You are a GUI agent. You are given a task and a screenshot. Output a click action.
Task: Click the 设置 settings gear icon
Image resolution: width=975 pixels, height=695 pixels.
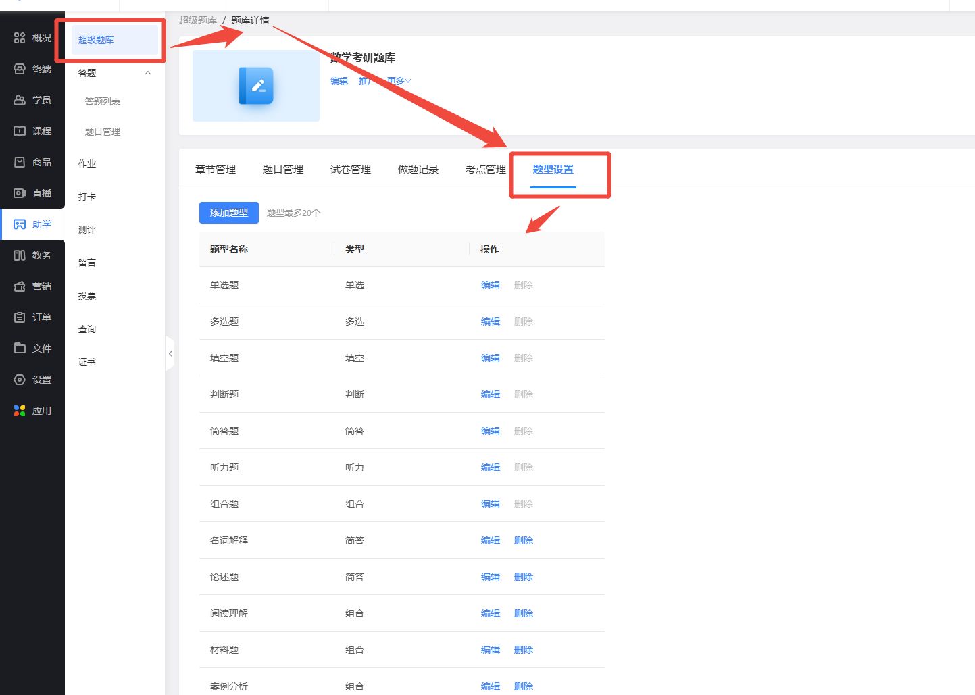point(20,380)
